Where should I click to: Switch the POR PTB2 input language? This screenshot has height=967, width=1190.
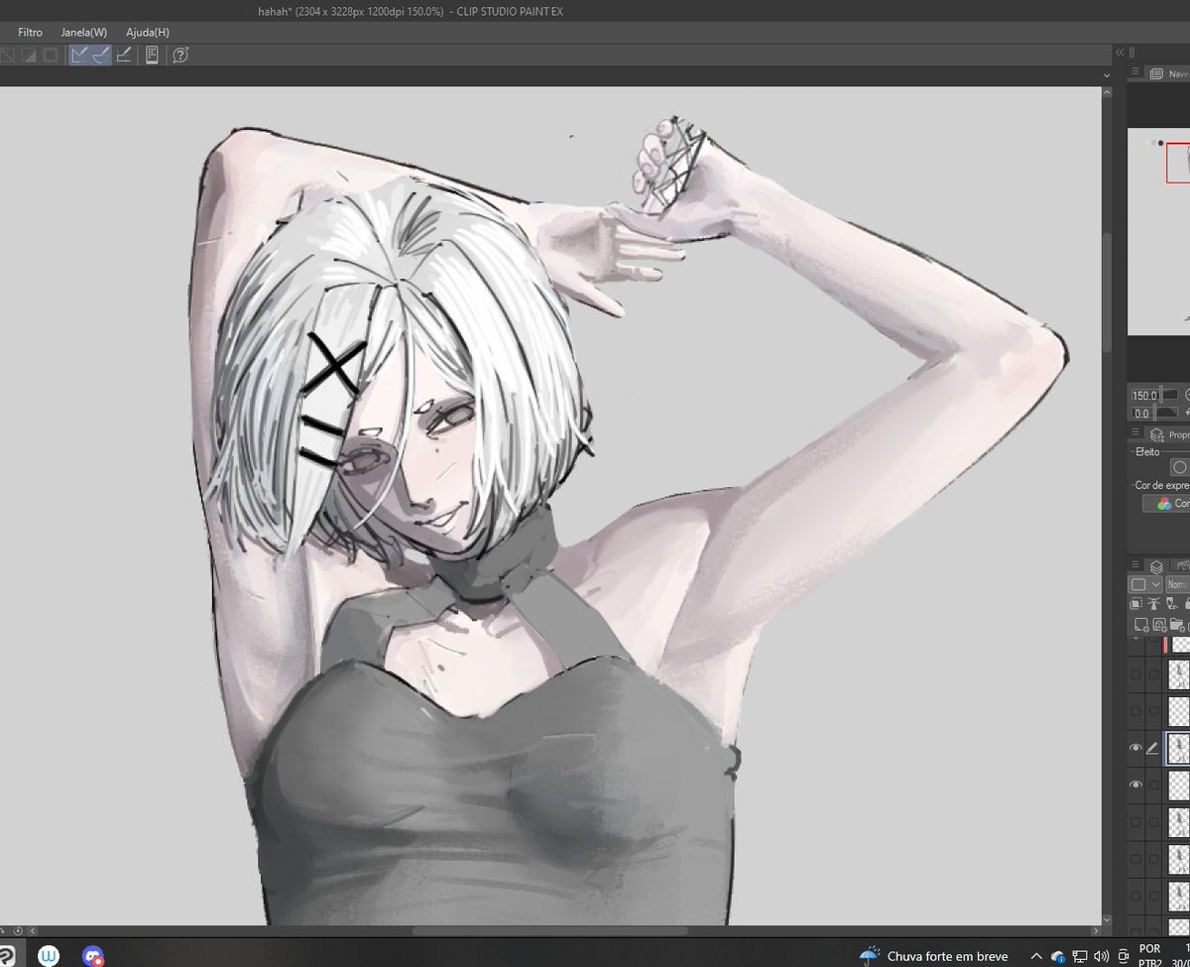(1149, 956)
